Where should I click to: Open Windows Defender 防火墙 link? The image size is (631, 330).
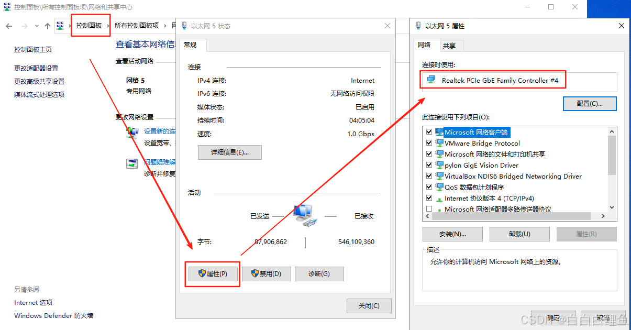[x=54, y=316]
